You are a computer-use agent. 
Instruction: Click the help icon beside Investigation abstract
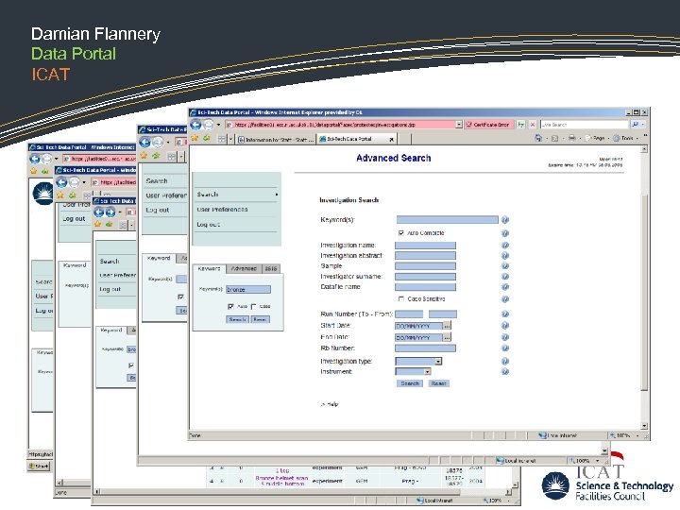(x=505, y=256)
